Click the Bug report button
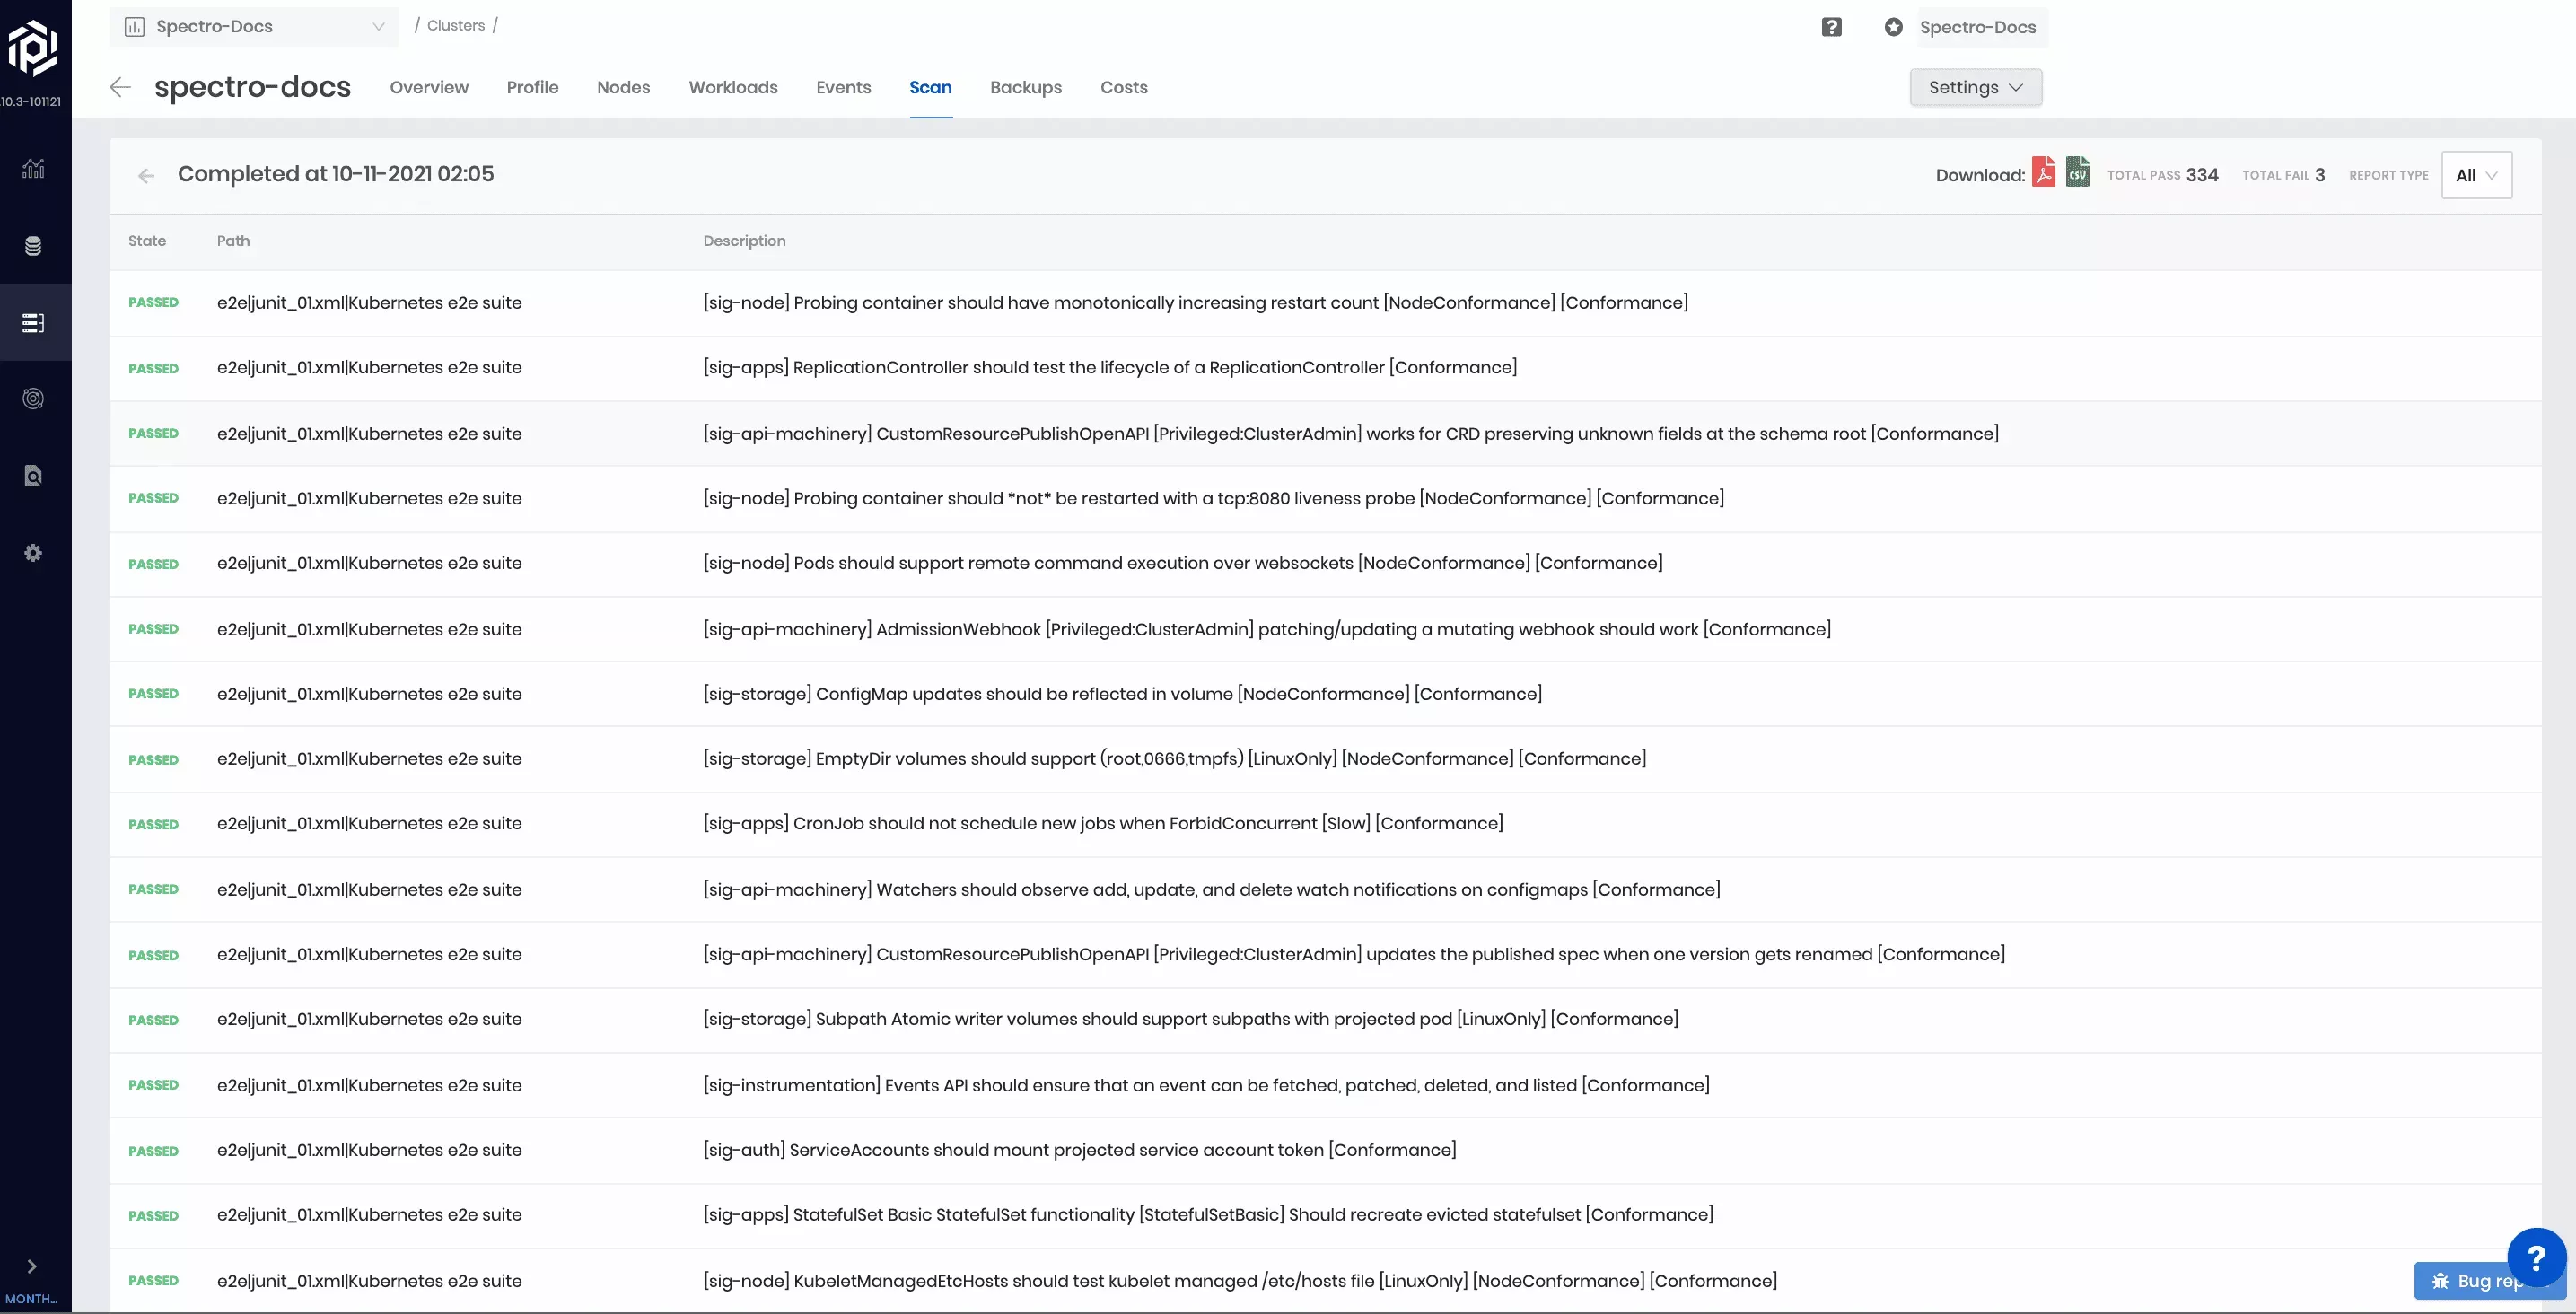The width and height of the screenshot is (2576, 1314). pos(2466,1281)
